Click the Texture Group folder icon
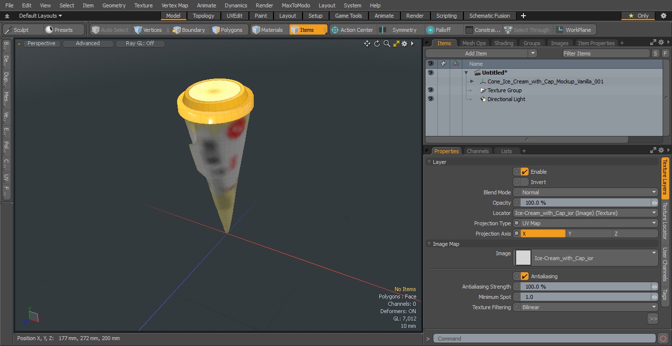Image resolution: width=672 pixels, height=346 pixels. click(x=483, y=90)
